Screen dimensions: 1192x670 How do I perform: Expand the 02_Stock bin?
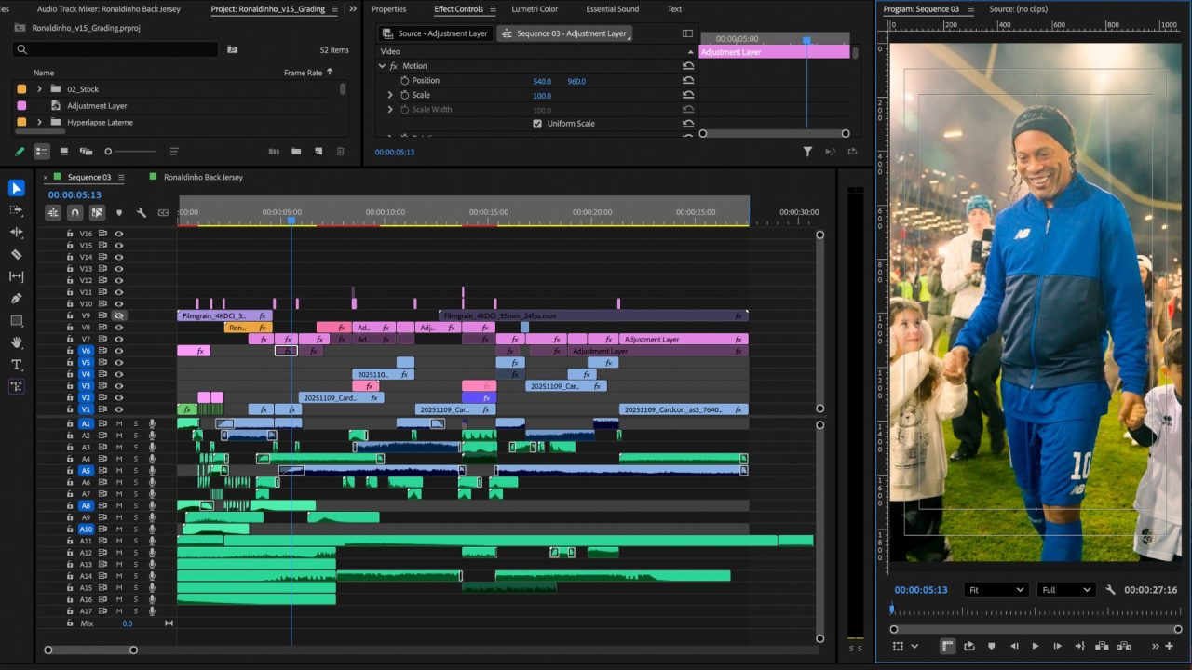click(39, 89)
